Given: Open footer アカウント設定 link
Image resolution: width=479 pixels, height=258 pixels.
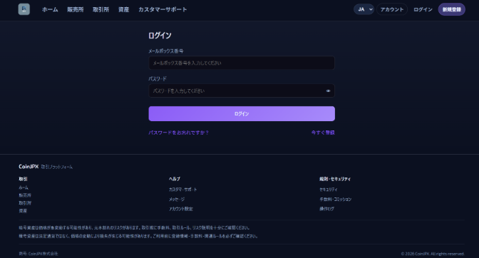Looking at the screenshot, I should coord(181,209).
